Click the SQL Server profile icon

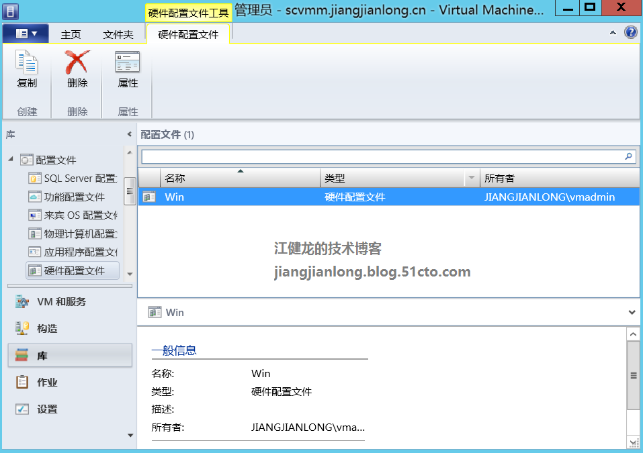(34, 179)
